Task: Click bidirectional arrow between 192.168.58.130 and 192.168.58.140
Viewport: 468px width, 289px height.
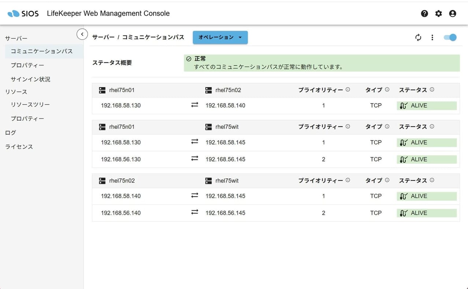Action: tap(195, 105)
